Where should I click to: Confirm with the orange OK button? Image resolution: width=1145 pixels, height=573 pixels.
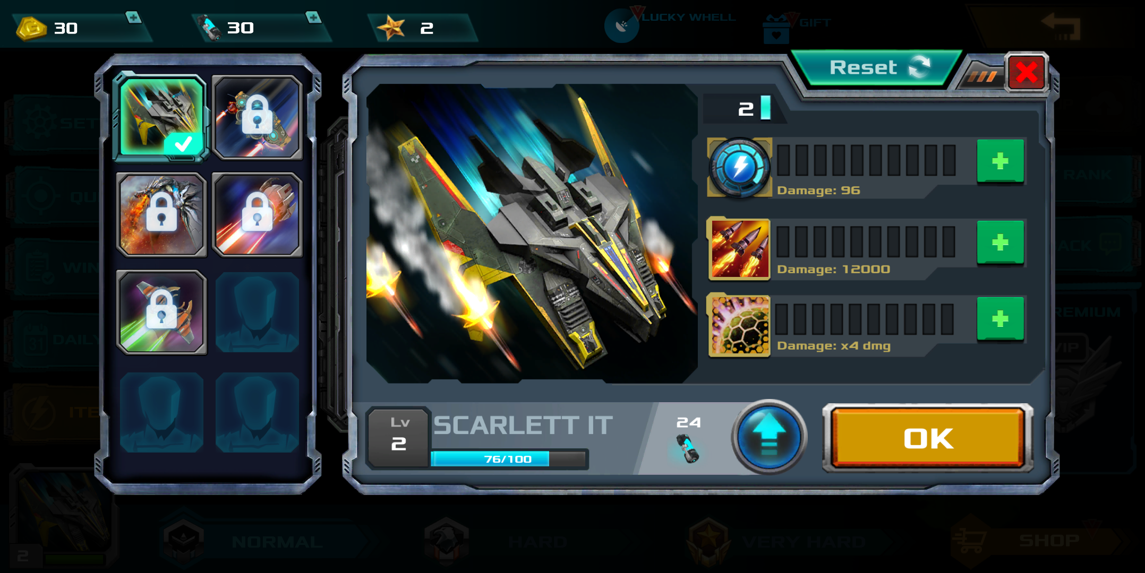coord(928,438)
